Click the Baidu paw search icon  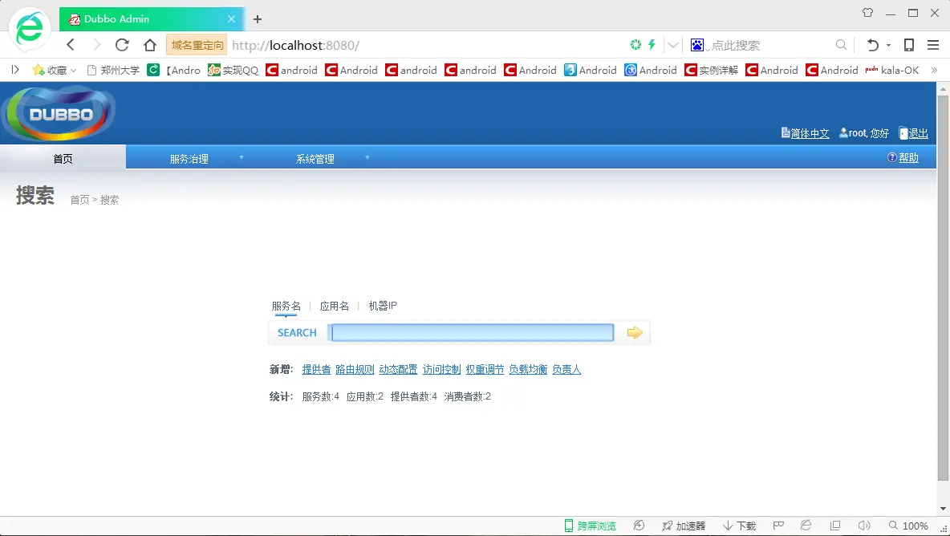pos(696,45)
